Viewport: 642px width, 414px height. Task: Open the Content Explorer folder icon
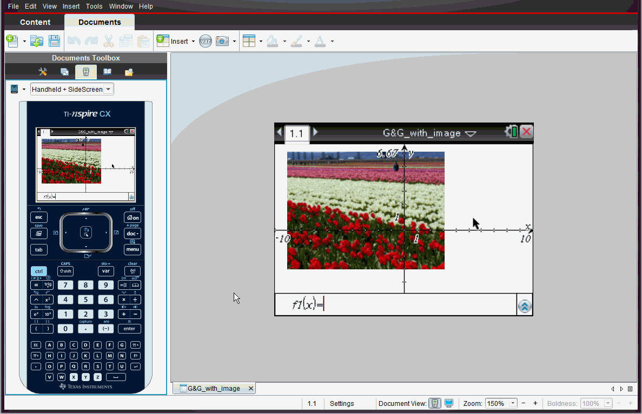(129, 72)
